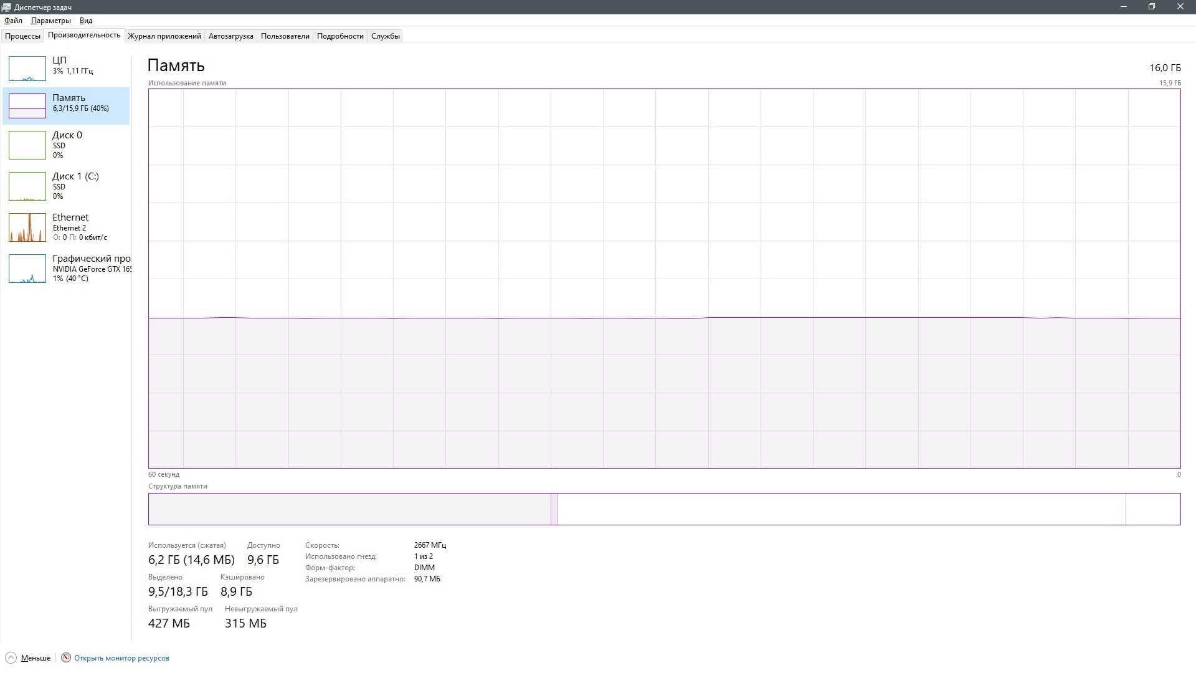Click Открыть монитор ресурсов link
This screenshot has height=673, width=1196.
pos(121,657)
